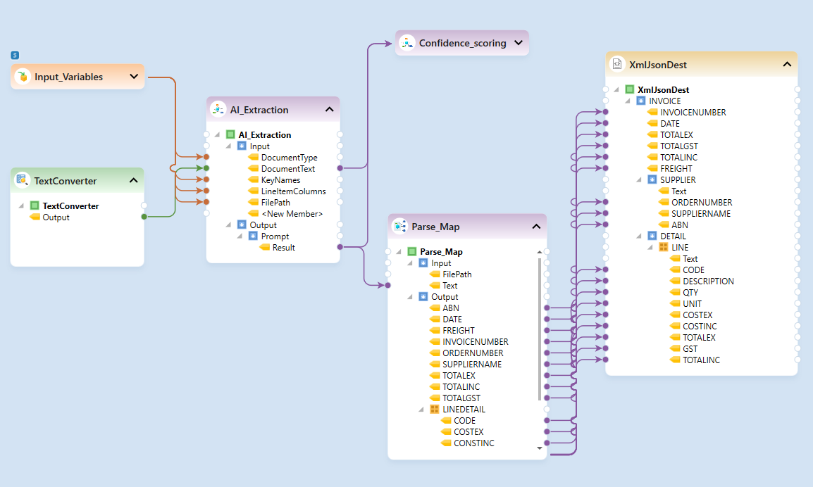Click the yellow field icon beside Result
The image size is (813, 487).
click(264, 247)
